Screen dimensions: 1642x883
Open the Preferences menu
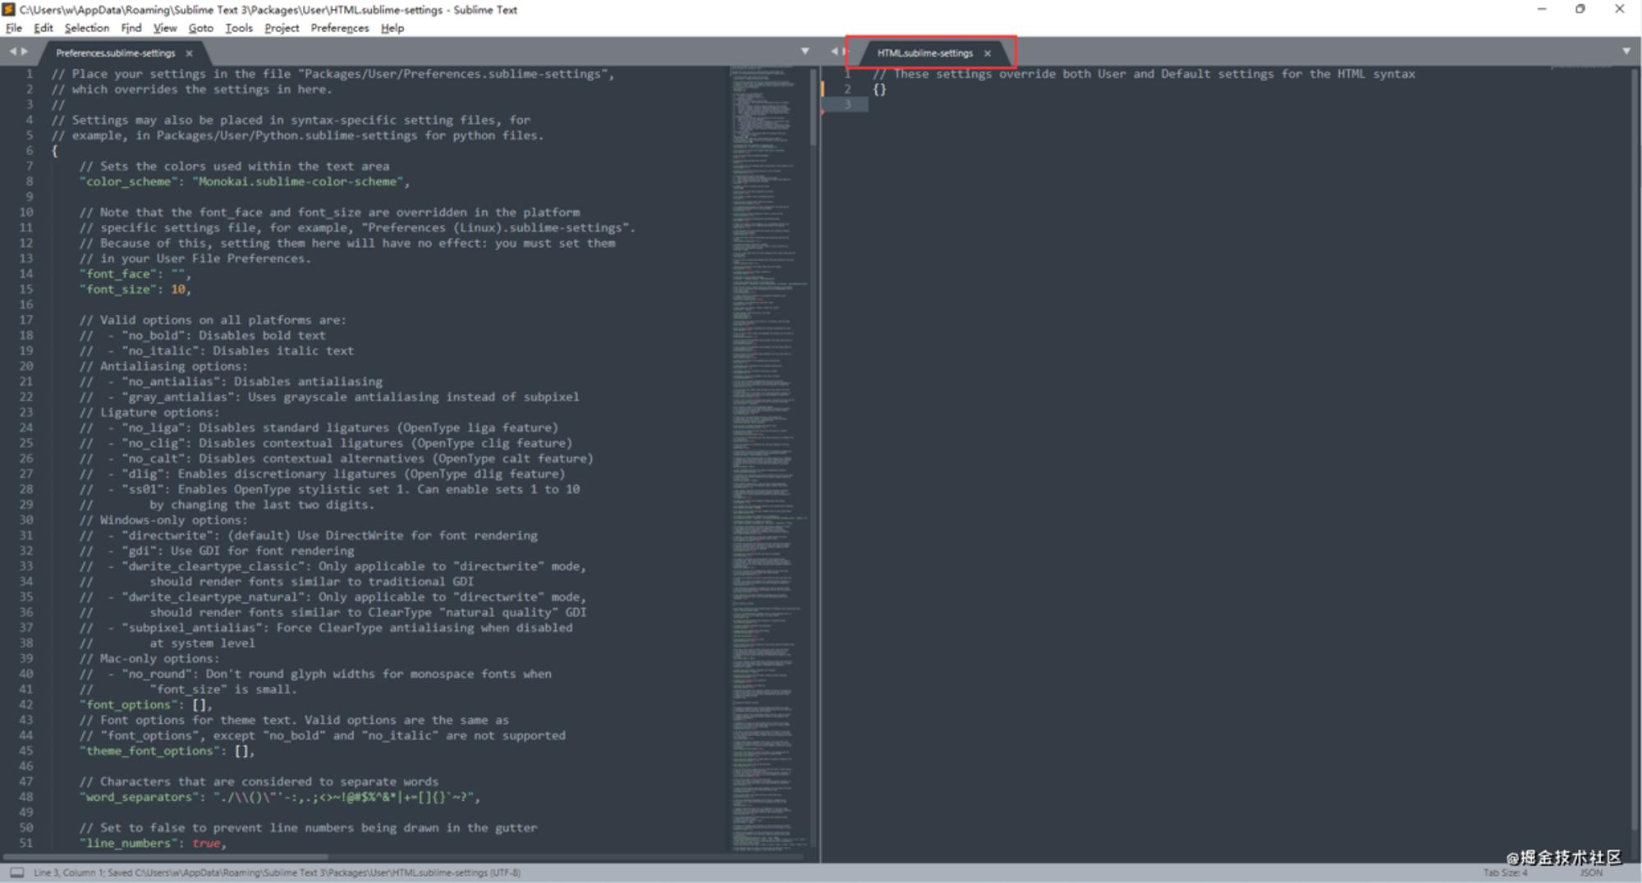(x=339, y=28)
